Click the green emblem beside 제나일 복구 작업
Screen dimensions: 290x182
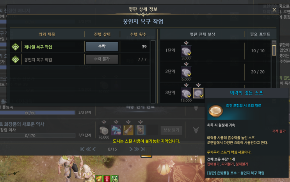click(15, 46)
